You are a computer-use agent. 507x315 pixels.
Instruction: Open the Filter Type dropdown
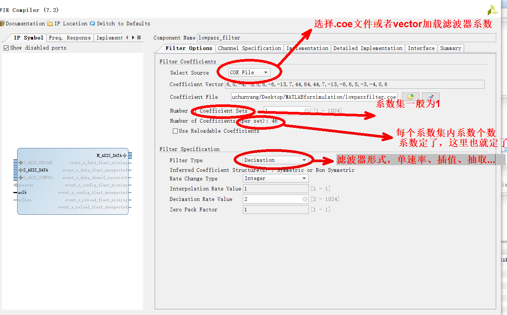tap(276, 160)
